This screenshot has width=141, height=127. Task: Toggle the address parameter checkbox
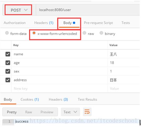click(8, 80)
